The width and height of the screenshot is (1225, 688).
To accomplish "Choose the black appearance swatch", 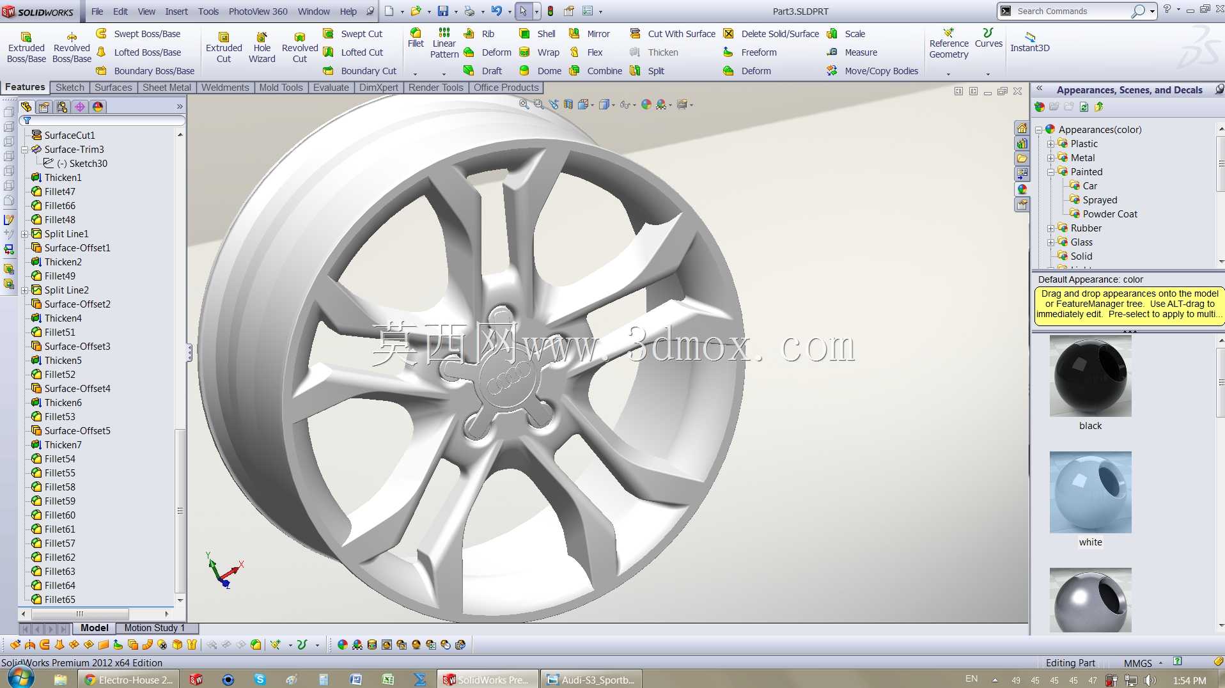I will 1090,376.
